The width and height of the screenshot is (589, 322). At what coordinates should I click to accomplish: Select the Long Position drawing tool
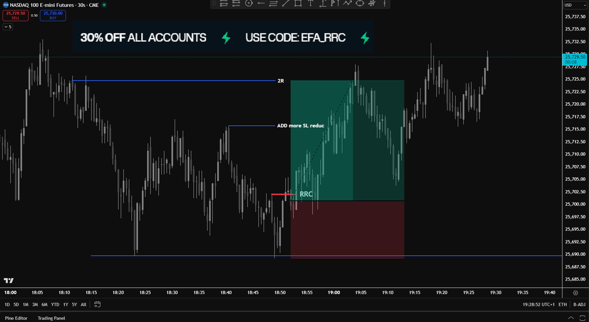click(224, 3)
